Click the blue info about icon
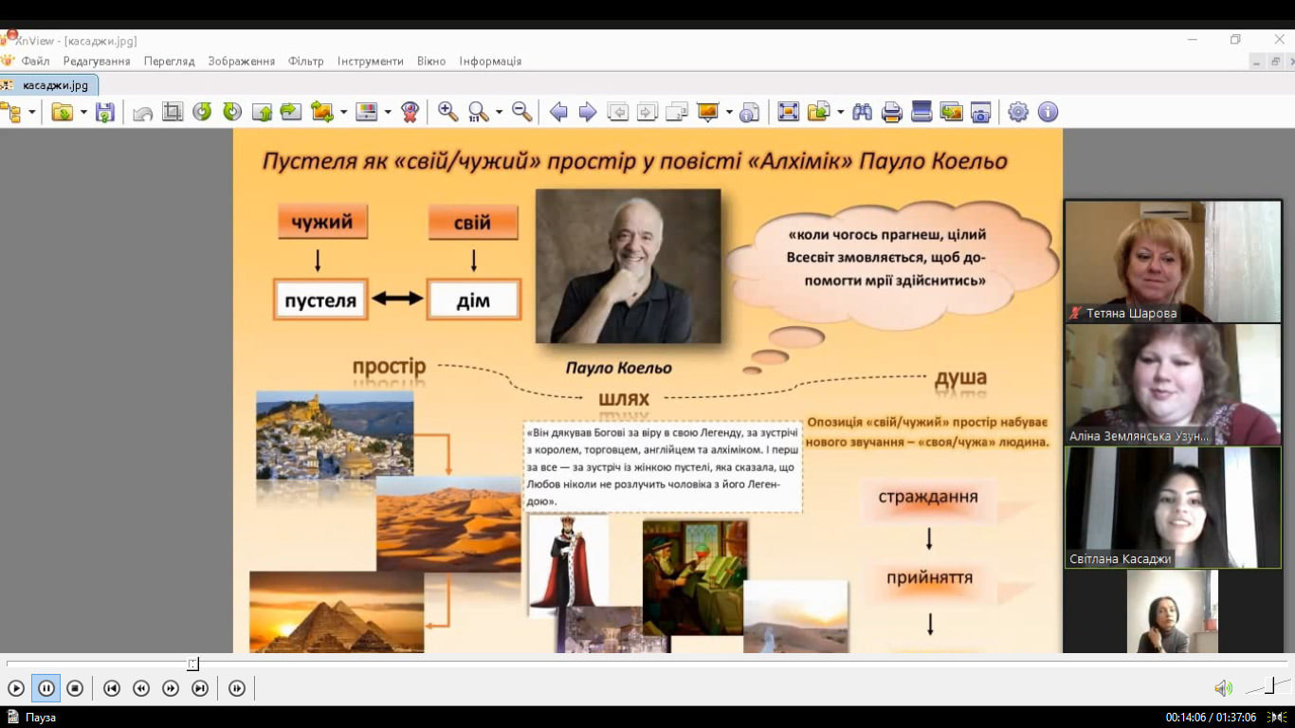The image size is (1295, 728). coord(1048,112)
